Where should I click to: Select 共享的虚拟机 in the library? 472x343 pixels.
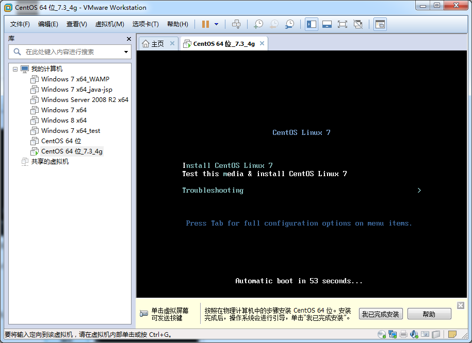point(50,161)
